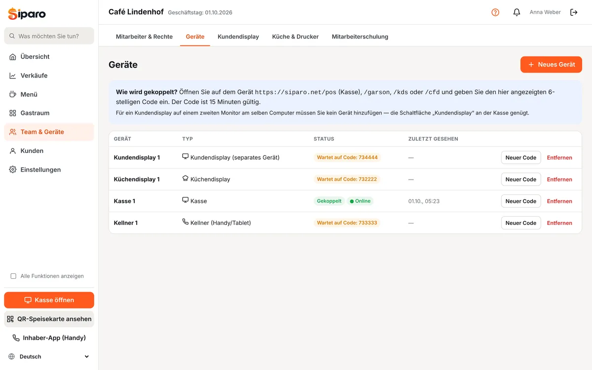Open Inhaber-App (Handy)
Image resolution: width=592 pixels, height=370 pixels.
point(49,338)
